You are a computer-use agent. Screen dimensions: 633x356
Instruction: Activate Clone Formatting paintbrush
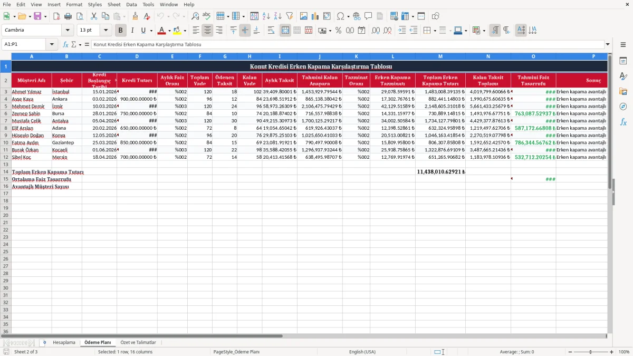click(x=135, y=16)
